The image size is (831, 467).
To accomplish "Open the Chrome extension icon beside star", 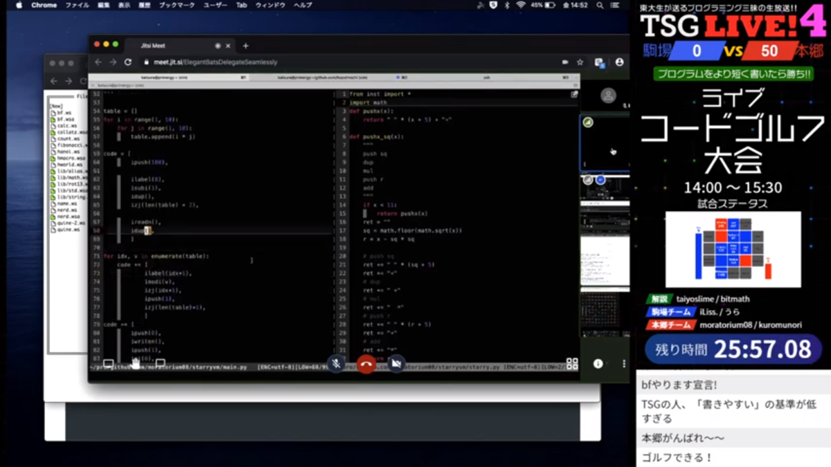I will [600, 62].
